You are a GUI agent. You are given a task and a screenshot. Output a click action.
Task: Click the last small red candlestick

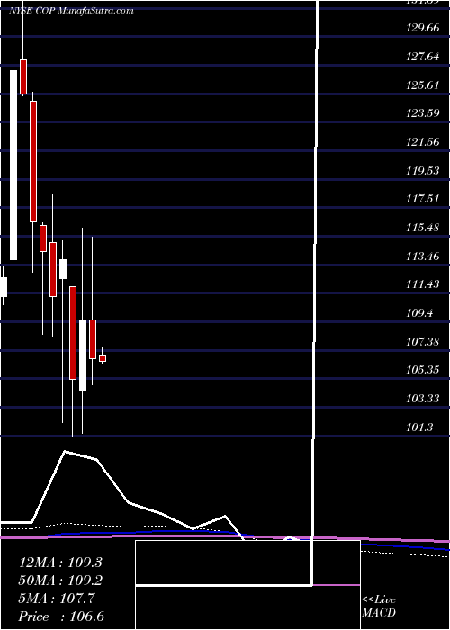[103, 358]
